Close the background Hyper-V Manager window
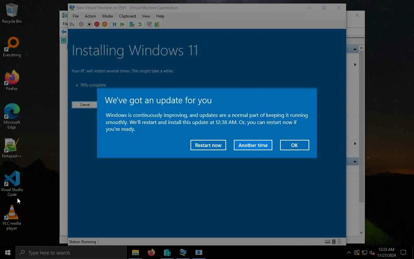 (x=357, y=15)
